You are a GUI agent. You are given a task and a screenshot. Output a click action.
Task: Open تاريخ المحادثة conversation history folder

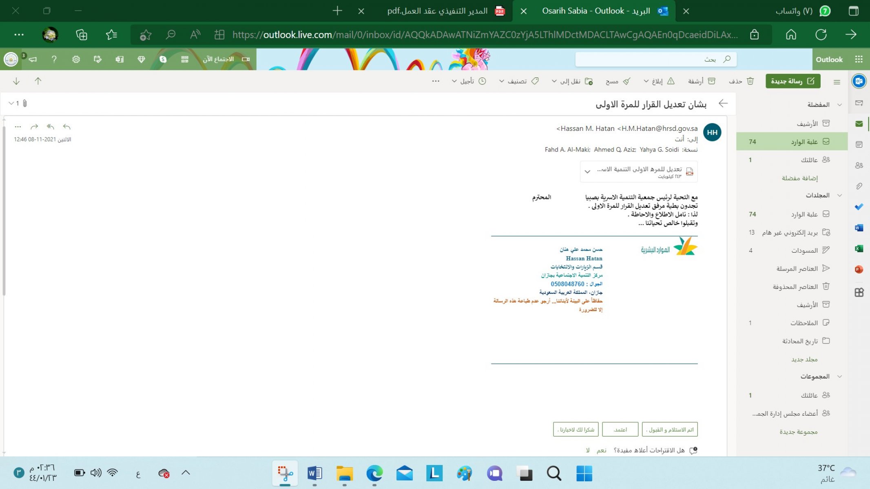pyautogui.click(x=792, y=341)
